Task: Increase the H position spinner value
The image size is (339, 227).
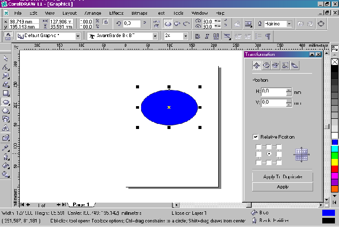Action: [x=289, y=90]
